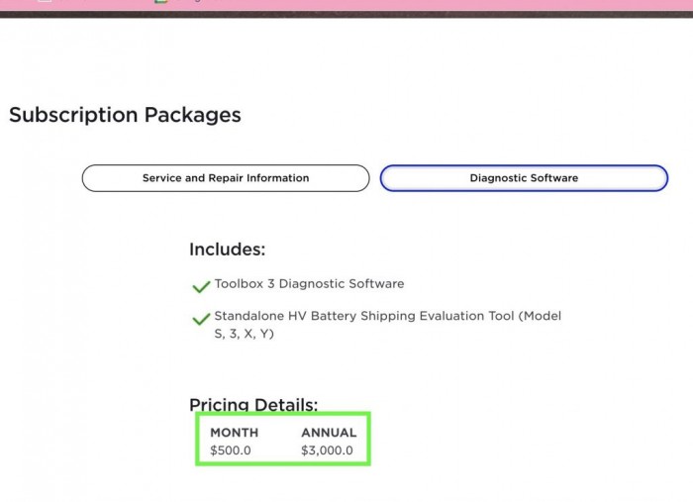Click the cut-off green icon in the pink bar

(x=161, y=2)
